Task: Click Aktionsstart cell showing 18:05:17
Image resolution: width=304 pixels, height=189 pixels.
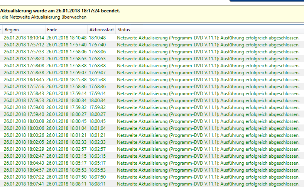Action: coord(97,163)
